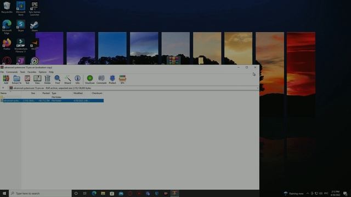The width and height of the screenshot is (351, 197).
Task: Open Task View on the taskbar
Action: coord(85,193)
